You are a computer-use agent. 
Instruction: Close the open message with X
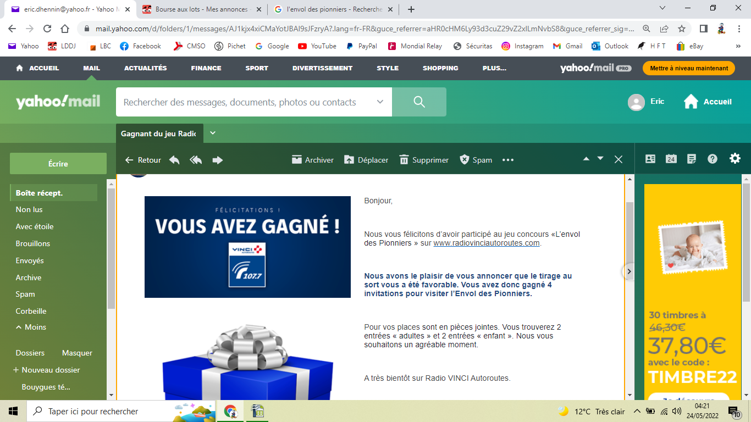pyautogui.click(x=619, y=159)
